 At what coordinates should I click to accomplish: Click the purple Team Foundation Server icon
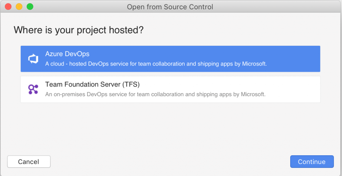(x=33, y=89)
